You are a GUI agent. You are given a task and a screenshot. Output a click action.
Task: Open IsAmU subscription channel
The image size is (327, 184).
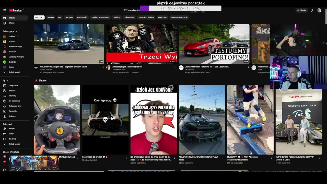[14, 41]
